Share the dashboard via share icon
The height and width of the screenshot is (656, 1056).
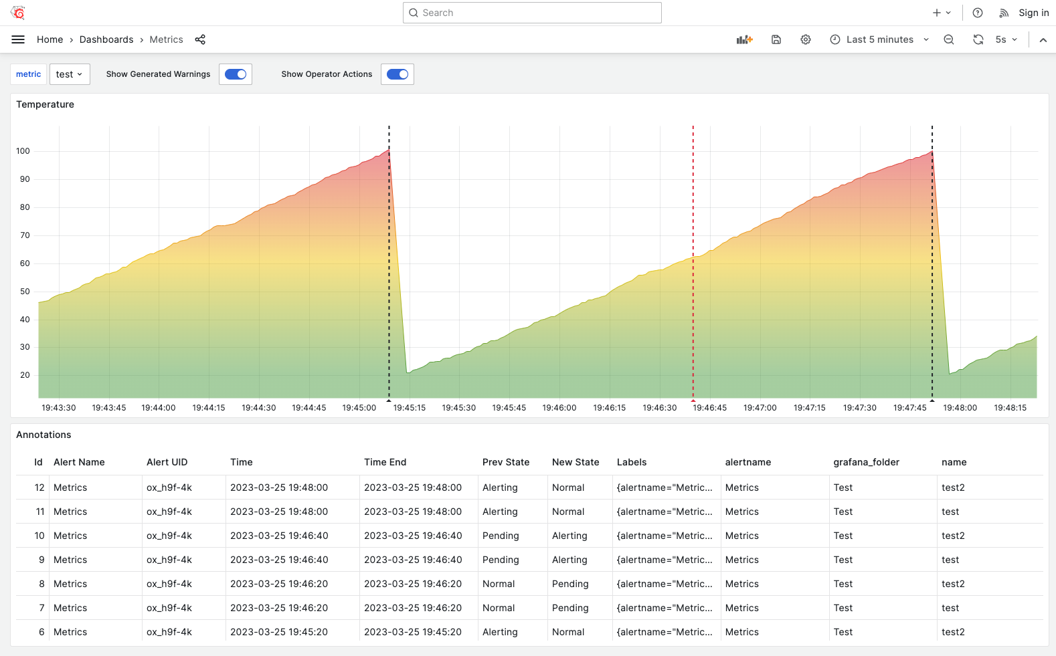click(x=200, y=39)
